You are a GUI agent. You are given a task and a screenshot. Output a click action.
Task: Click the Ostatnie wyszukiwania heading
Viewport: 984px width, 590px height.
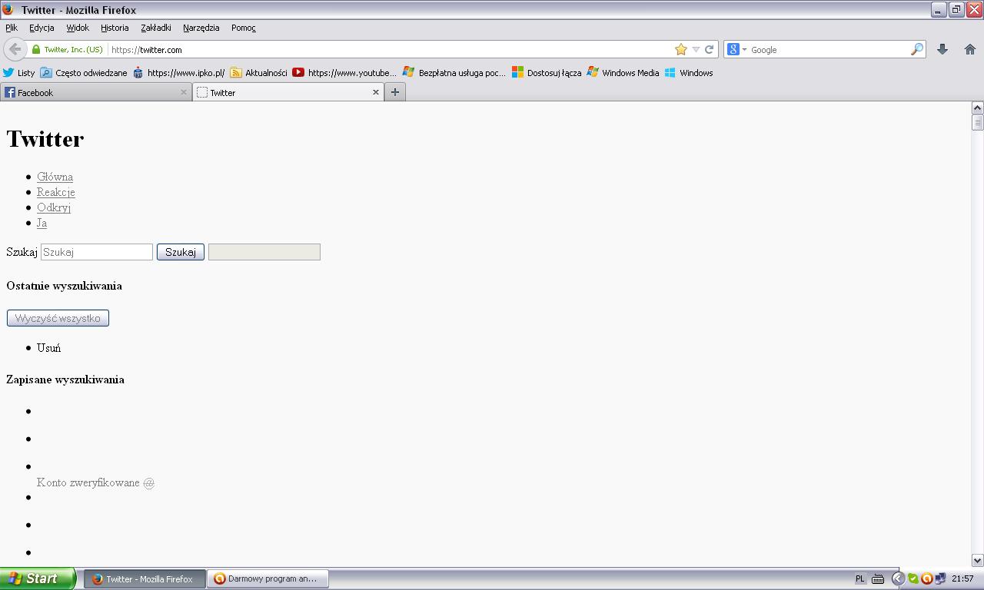(x=64, y=286)
